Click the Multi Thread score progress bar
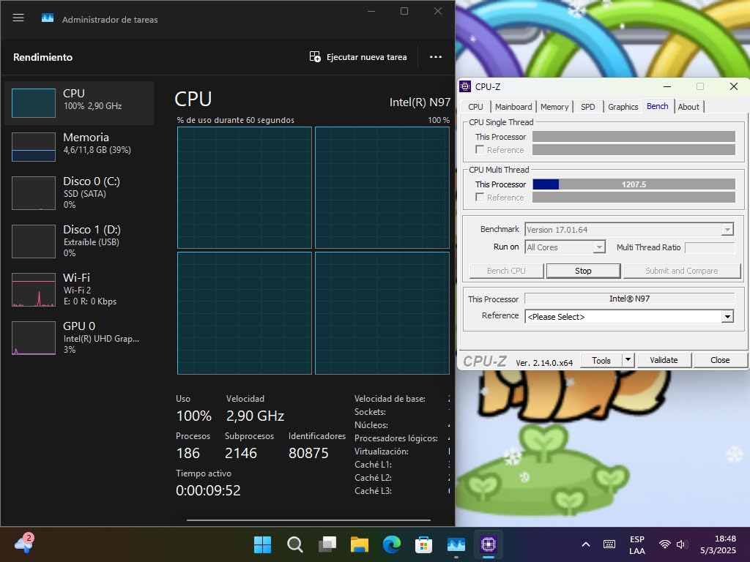750x562 pixels. pos(634,184)
